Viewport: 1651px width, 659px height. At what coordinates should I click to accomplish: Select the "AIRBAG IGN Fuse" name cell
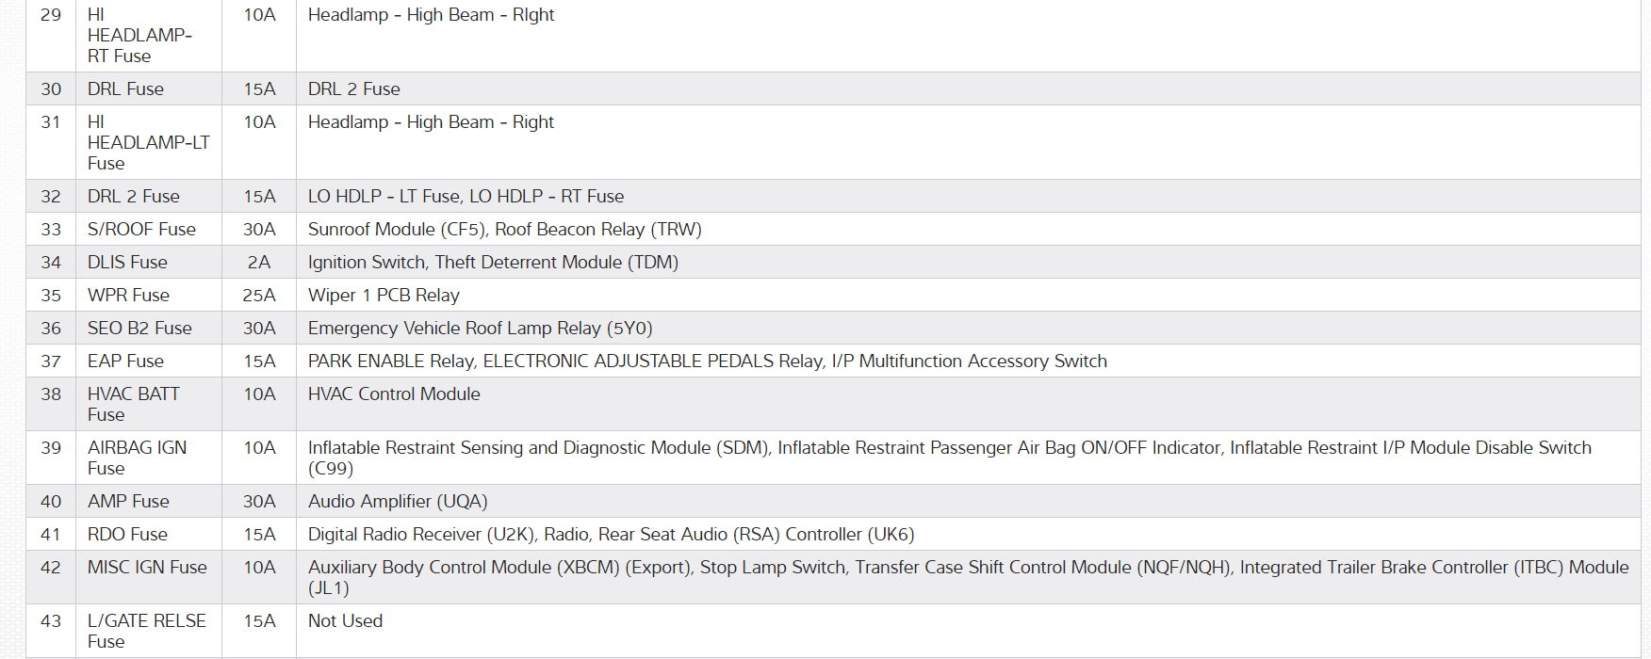coord(137,458)
